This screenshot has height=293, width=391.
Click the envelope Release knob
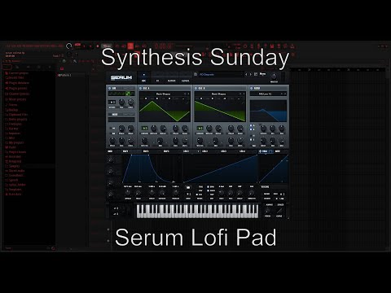click(176, 193)
